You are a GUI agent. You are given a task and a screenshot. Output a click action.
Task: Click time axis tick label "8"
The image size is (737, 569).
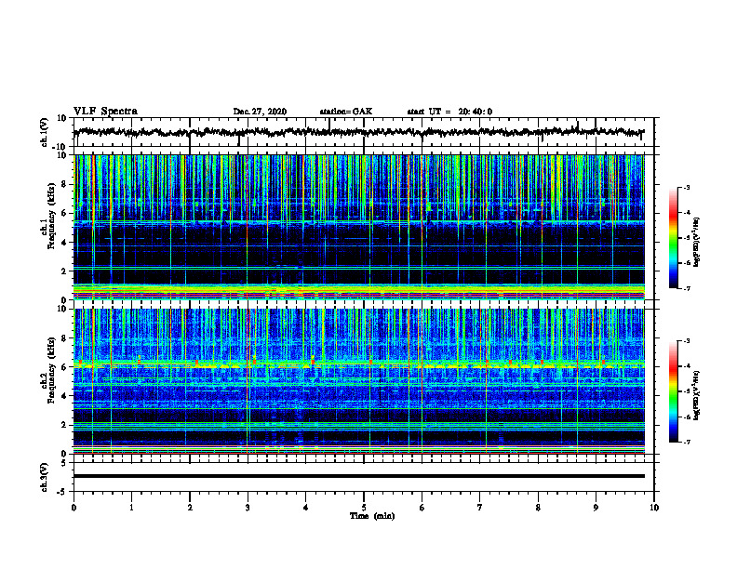(x=538, y=508)
